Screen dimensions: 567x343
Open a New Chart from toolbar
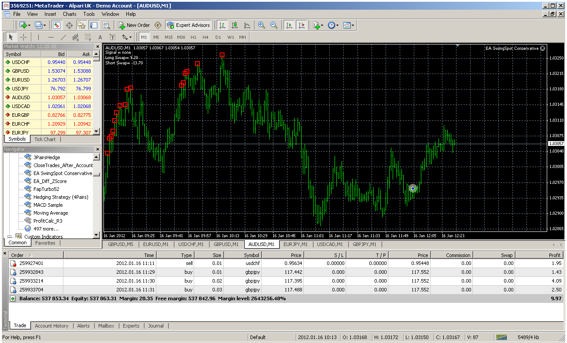click(22, 25)
